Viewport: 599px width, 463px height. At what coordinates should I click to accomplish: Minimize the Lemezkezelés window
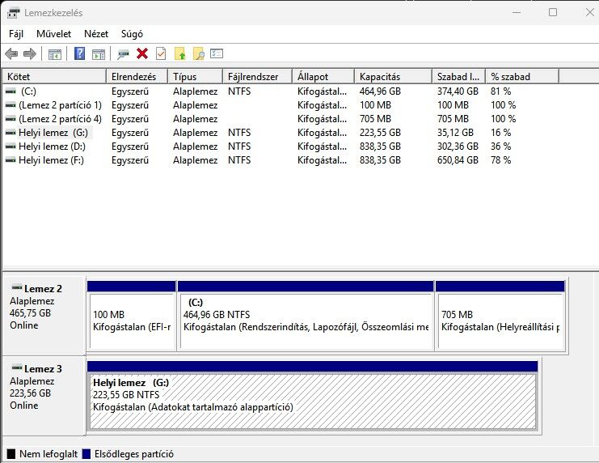pyautogui.click(x=517, y=13)
